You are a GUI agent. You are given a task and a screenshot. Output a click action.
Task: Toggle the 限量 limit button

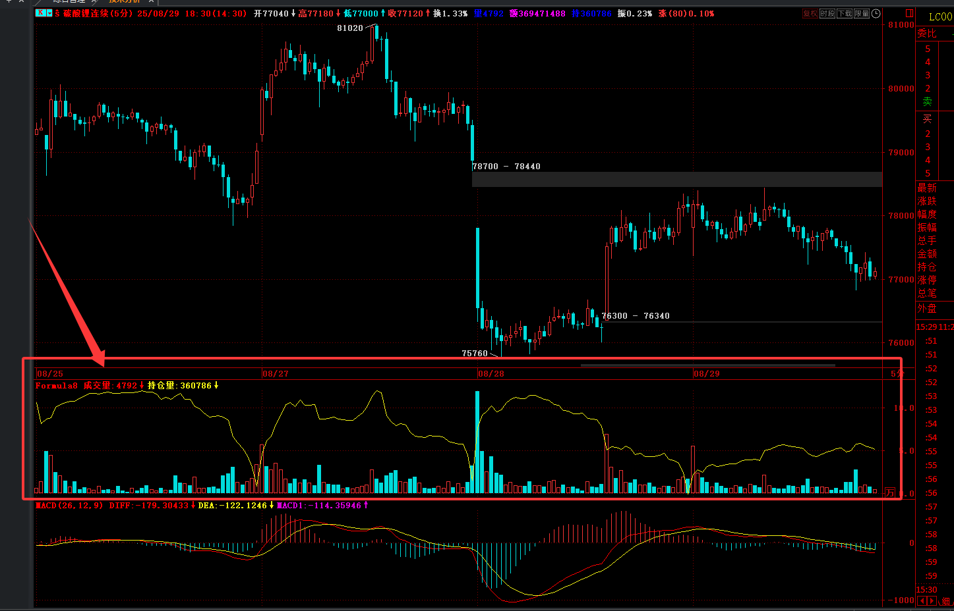(x=862, y=13)
